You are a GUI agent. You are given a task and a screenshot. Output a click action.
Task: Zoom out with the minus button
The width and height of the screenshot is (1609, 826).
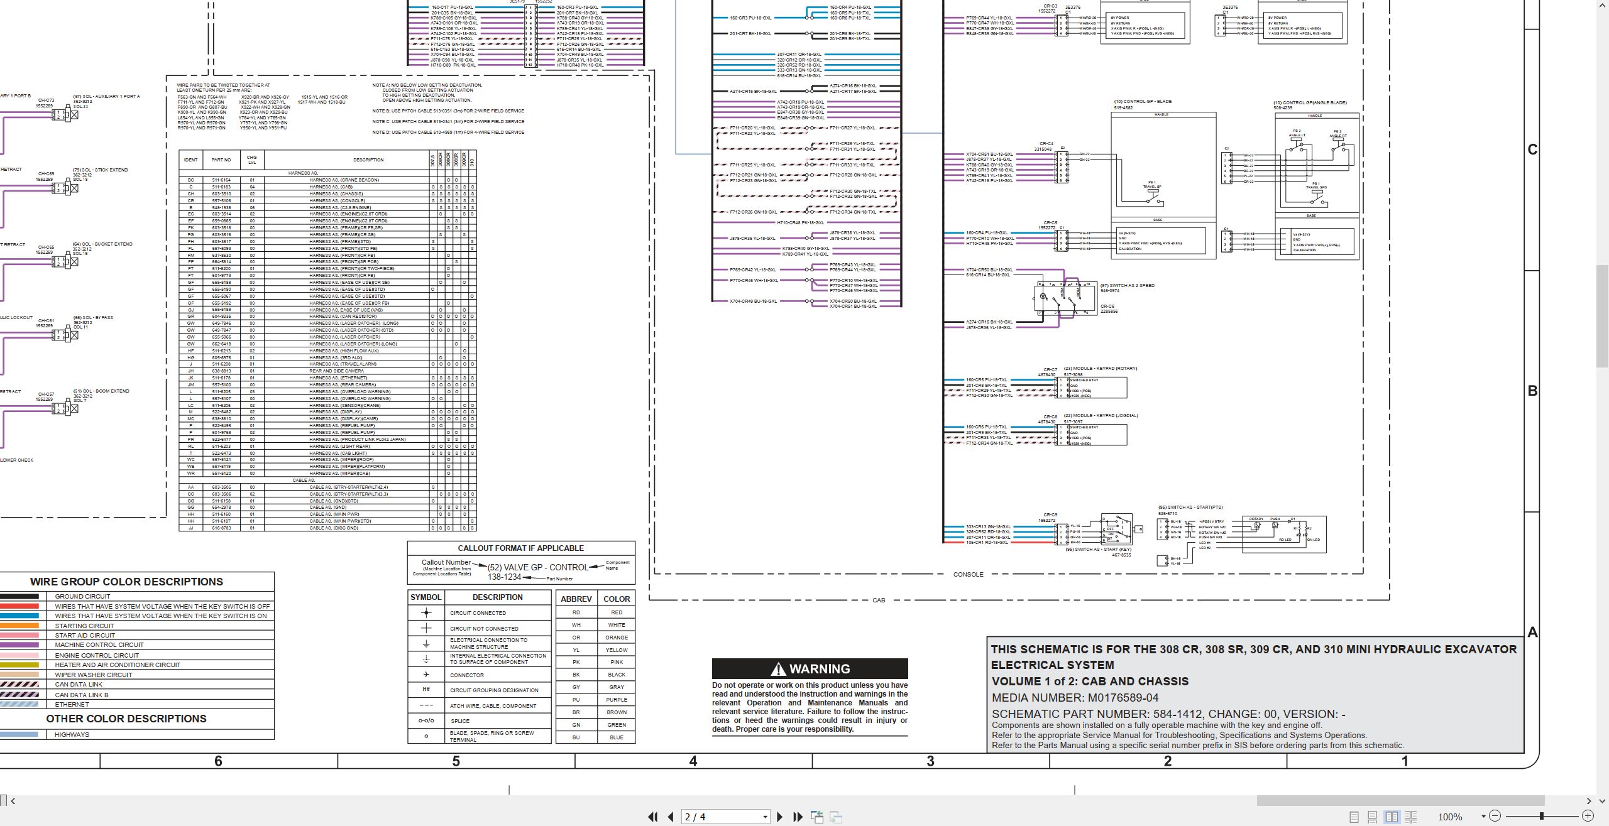click(1495, 816)
